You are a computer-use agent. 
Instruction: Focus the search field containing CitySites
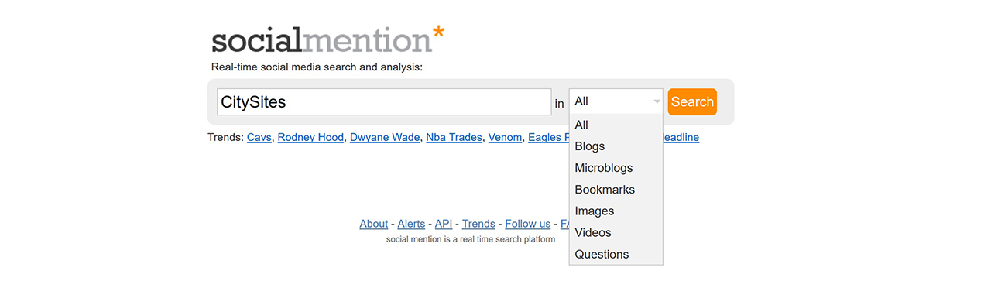[384, 101]
